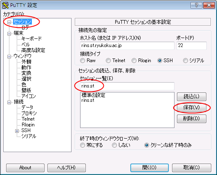Select the Telnet connection type
The width and height of the screenshot is (217, 175).
[x=108, y=61]
